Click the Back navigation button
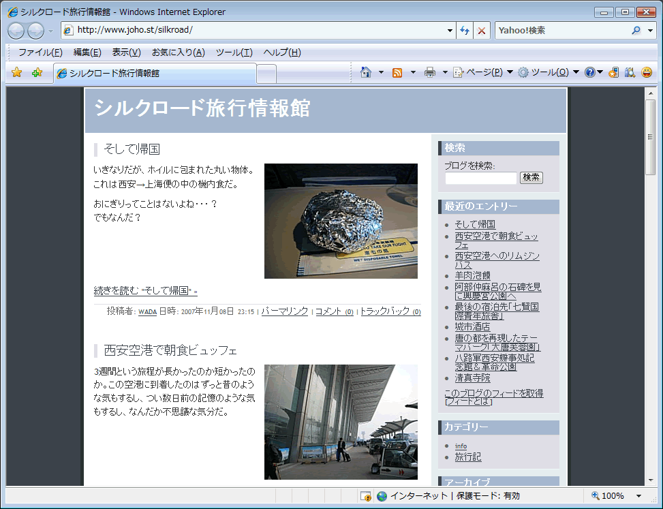This screenshot has height=509, width=663. click(16, 31)
